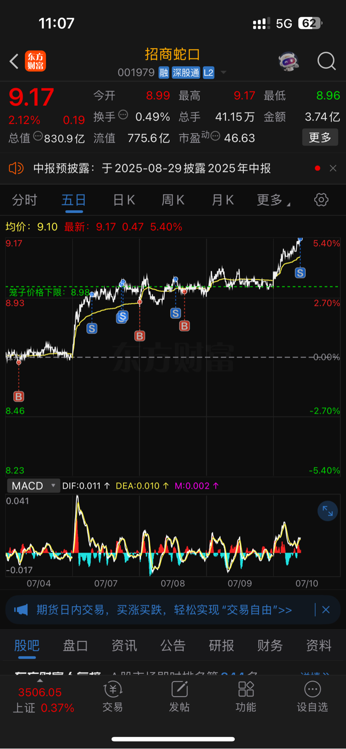This screenshot has height=749, width=346.
Task: Dismiss the 中报预披露 notice
Action: pos(333,168)
